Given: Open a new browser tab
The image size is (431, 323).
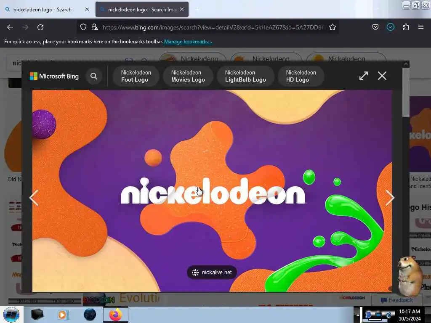Looking at the screenshot, I should (x=197, y=9).
